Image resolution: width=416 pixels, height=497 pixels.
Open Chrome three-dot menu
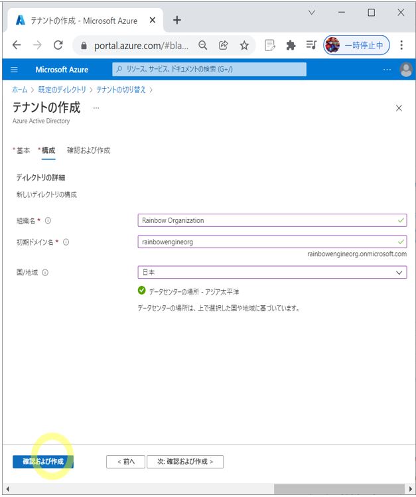[x=401, y=45]
